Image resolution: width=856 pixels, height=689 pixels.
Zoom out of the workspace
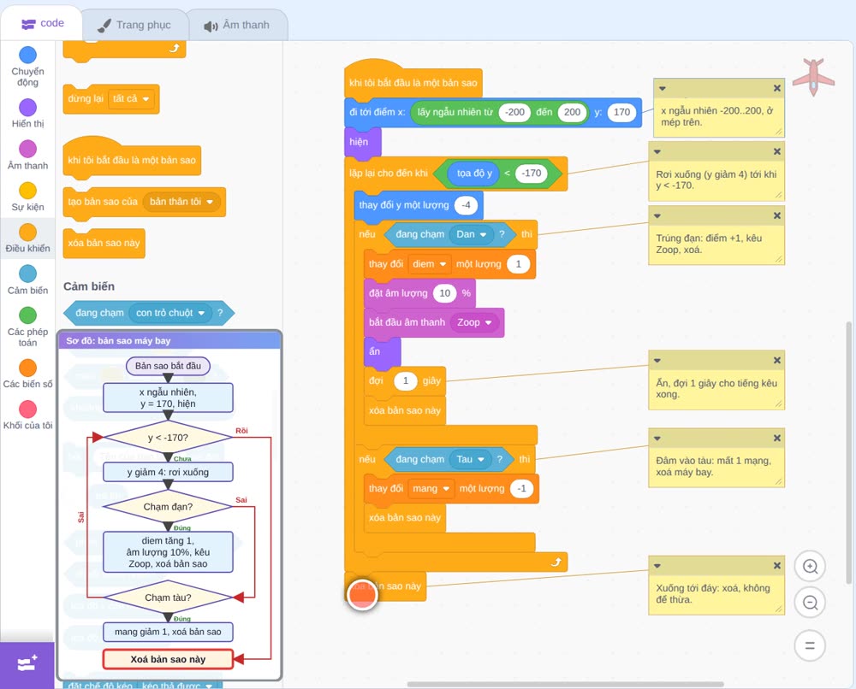point(810,603)
